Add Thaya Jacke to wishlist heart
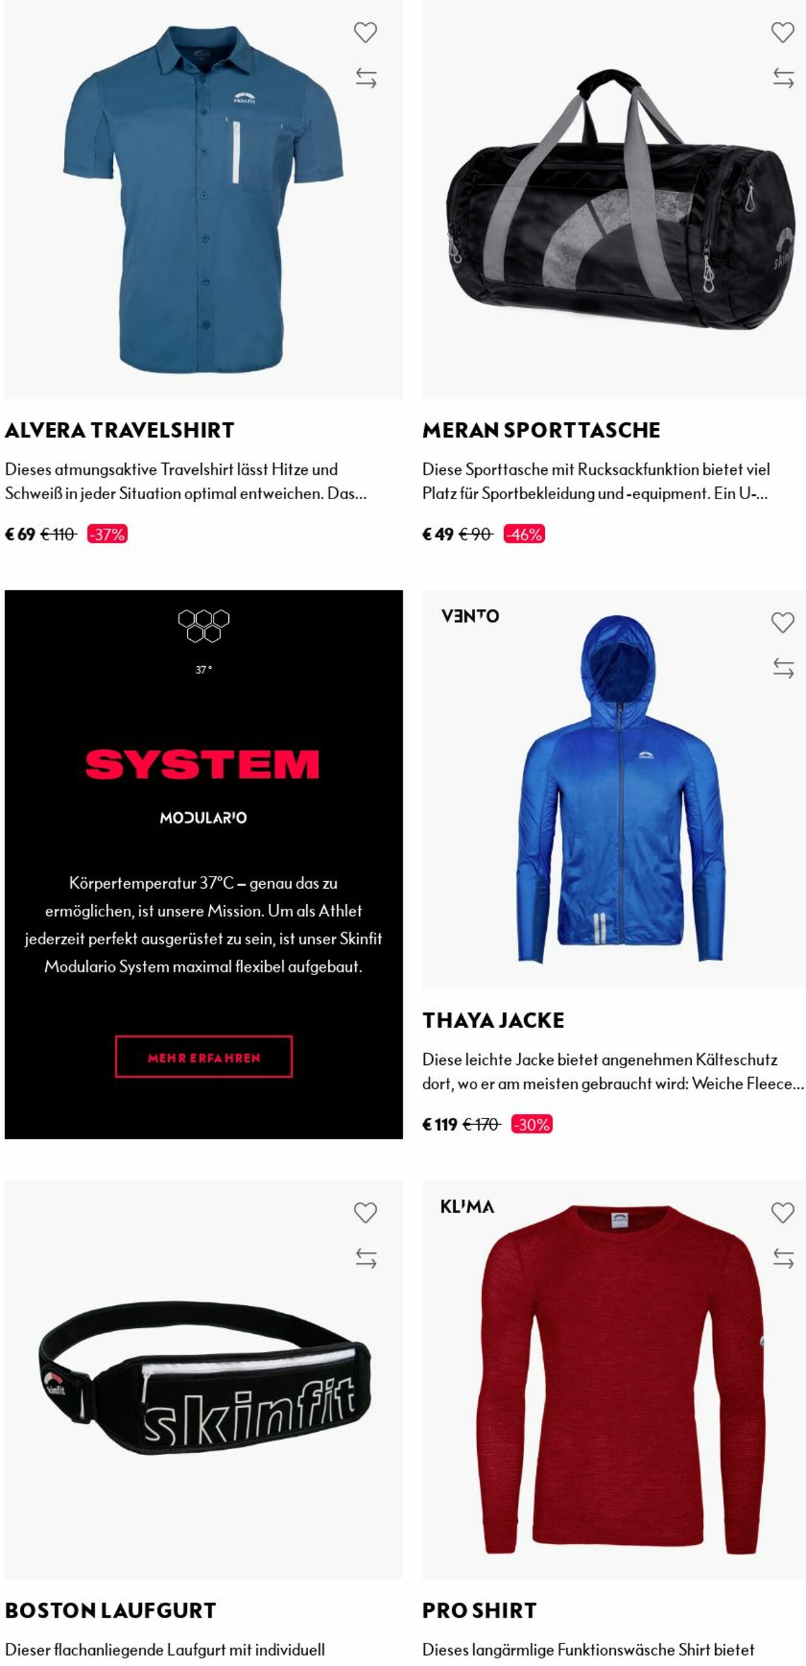806x1666 pixels. (783, 622)
